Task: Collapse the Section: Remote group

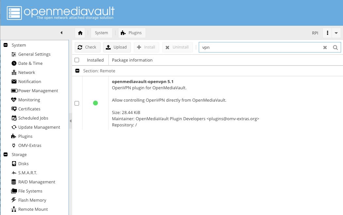Action: [77, 71]
